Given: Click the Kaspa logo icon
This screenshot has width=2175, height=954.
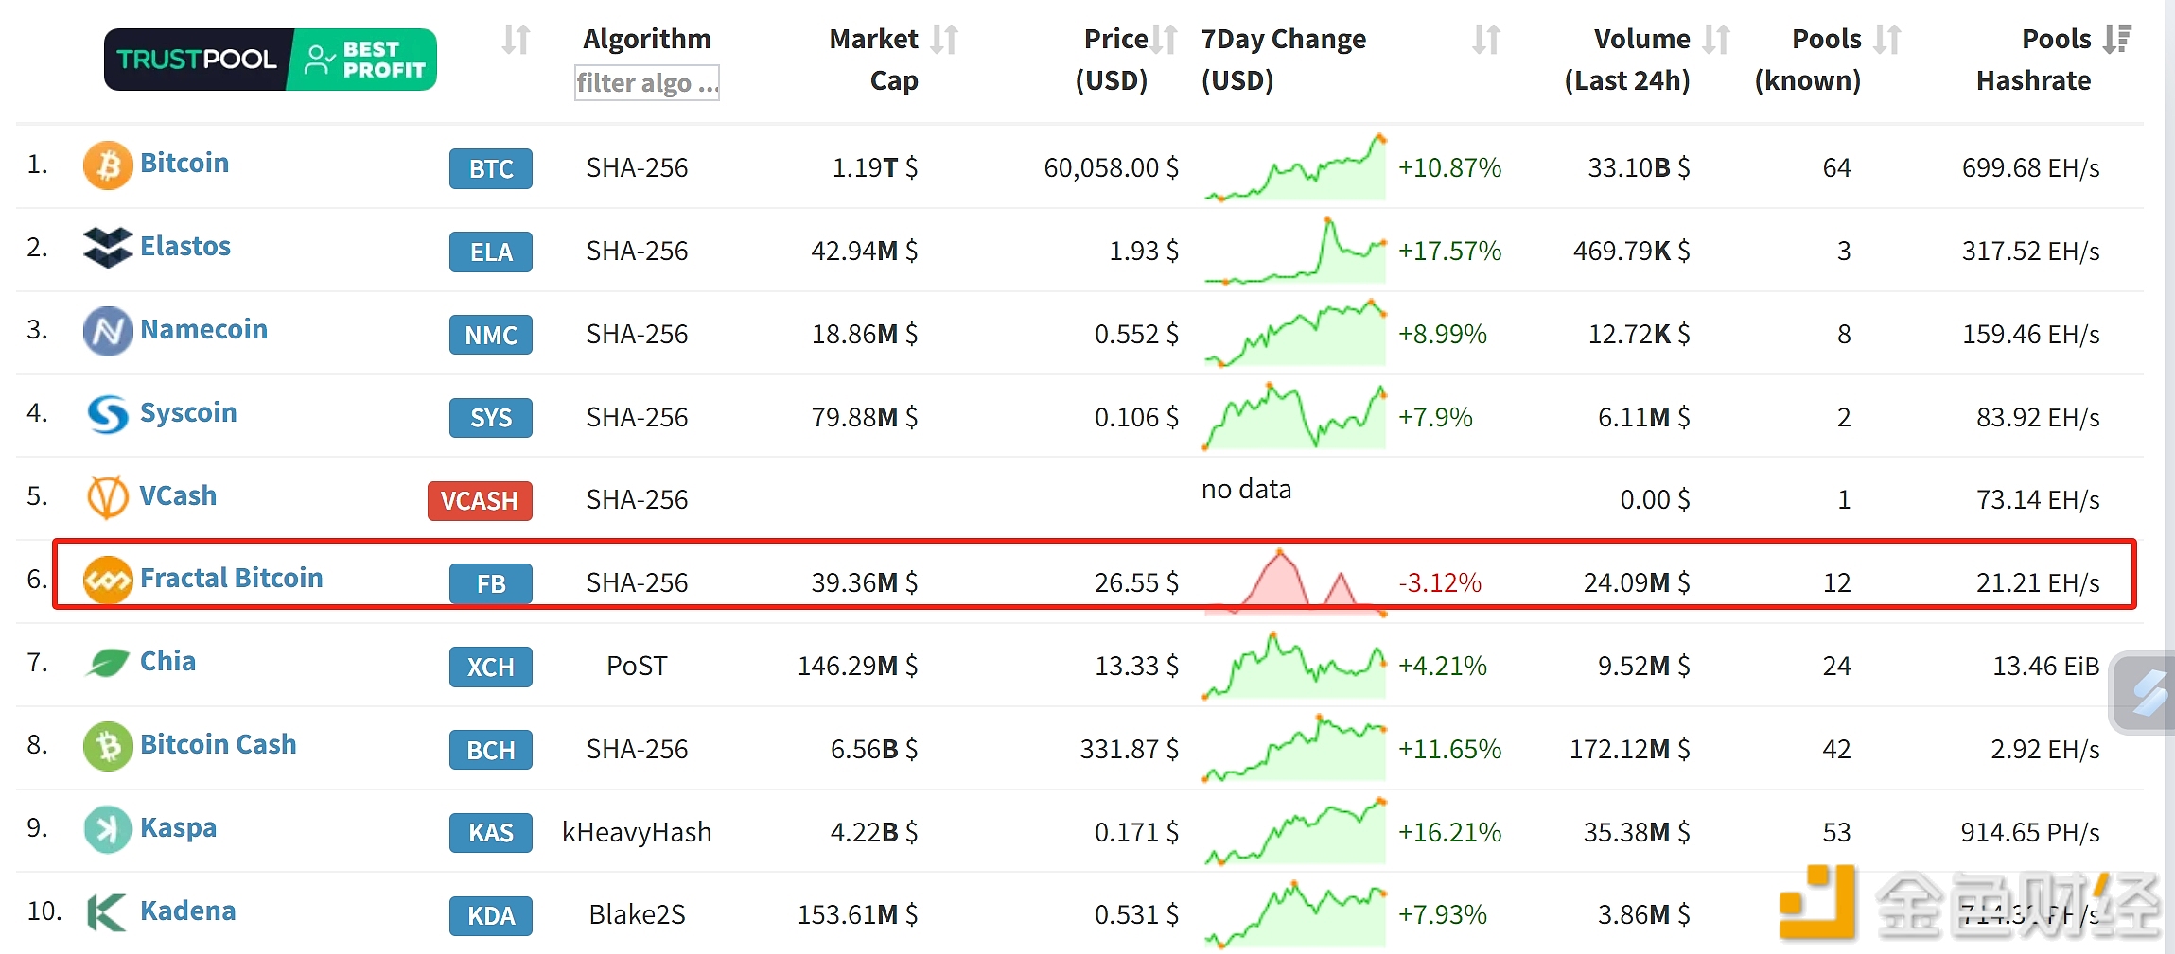Looking at the screenshot, I should 108,829.
